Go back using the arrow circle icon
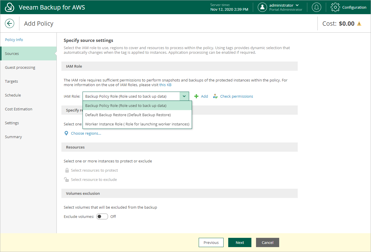Viewport: 371px width, 252px height. click(x=10, y=23)
